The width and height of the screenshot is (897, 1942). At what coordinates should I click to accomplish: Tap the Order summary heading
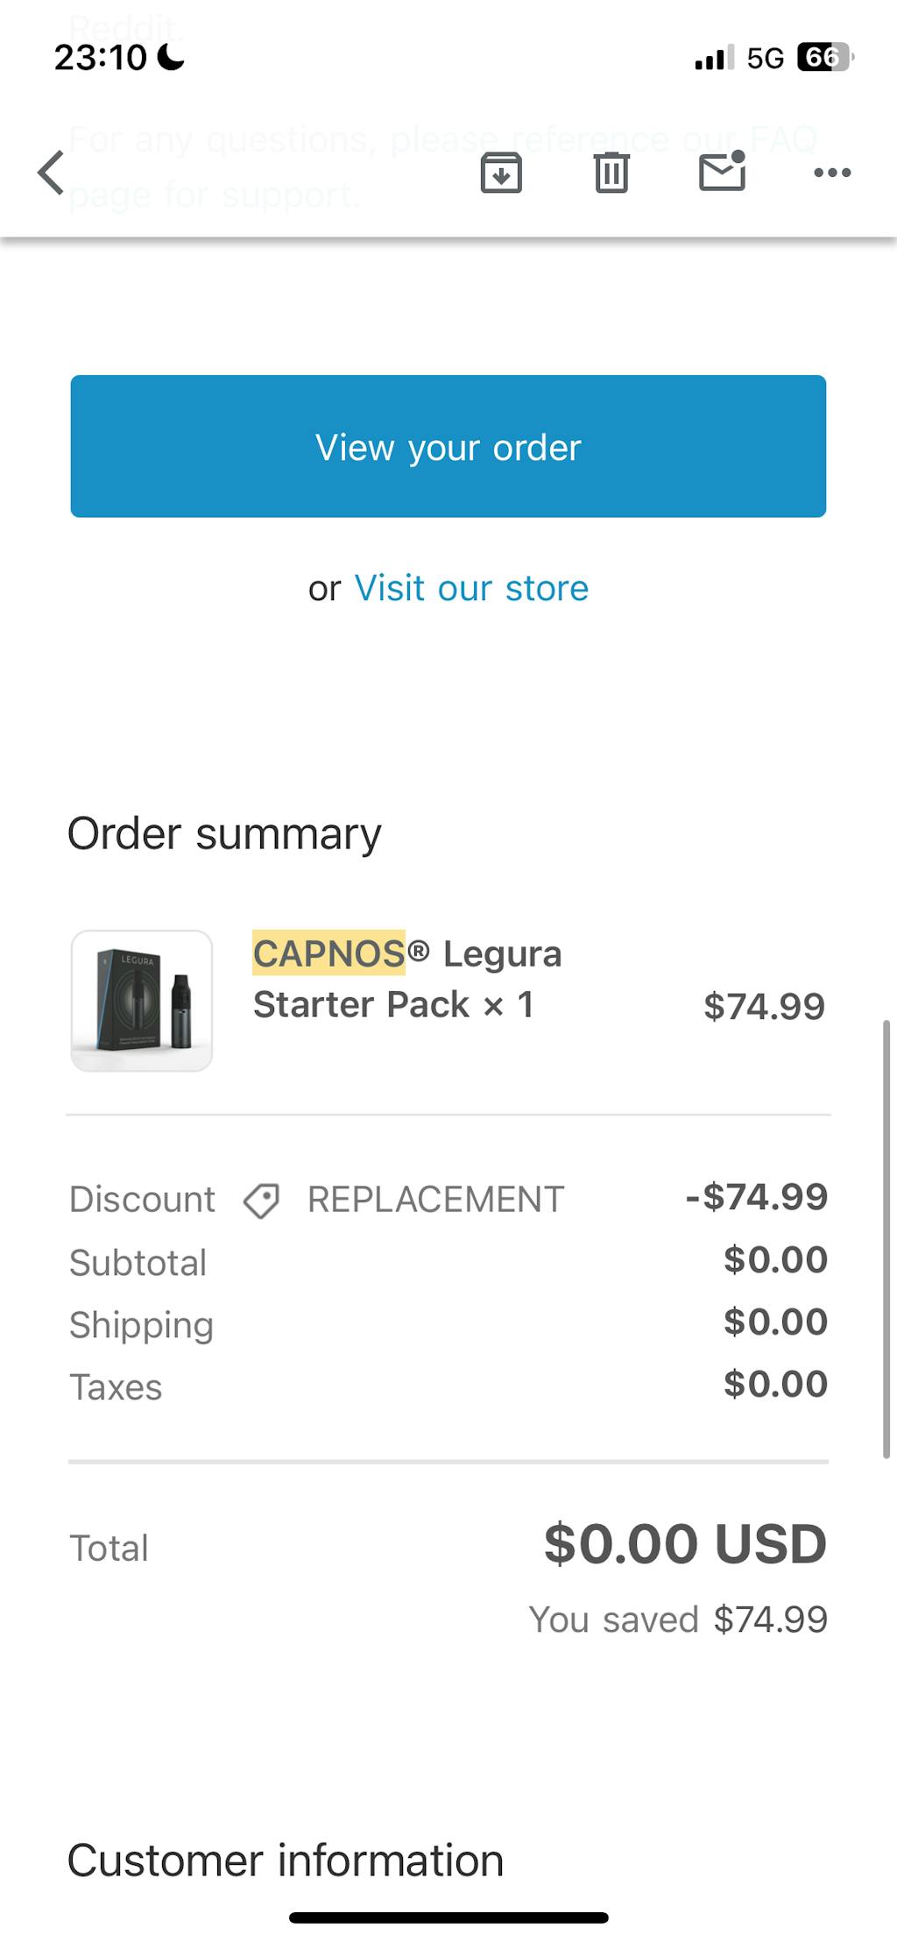224,833
